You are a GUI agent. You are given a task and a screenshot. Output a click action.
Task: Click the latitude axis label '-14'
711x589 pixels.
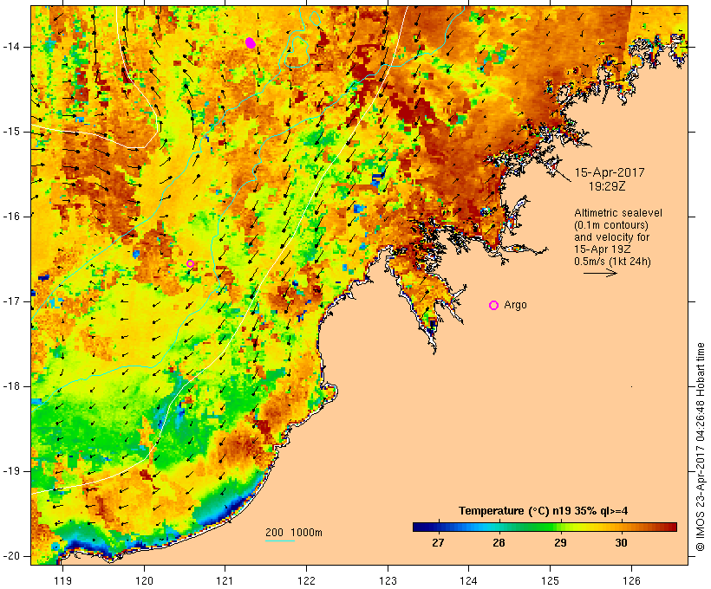11,47
